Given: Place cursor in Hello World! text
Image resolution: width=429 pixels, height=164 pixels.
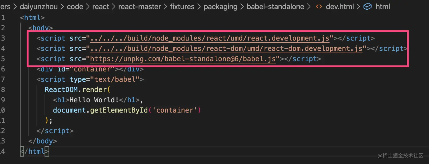Looking at the screenshot, I should (94, 100).
